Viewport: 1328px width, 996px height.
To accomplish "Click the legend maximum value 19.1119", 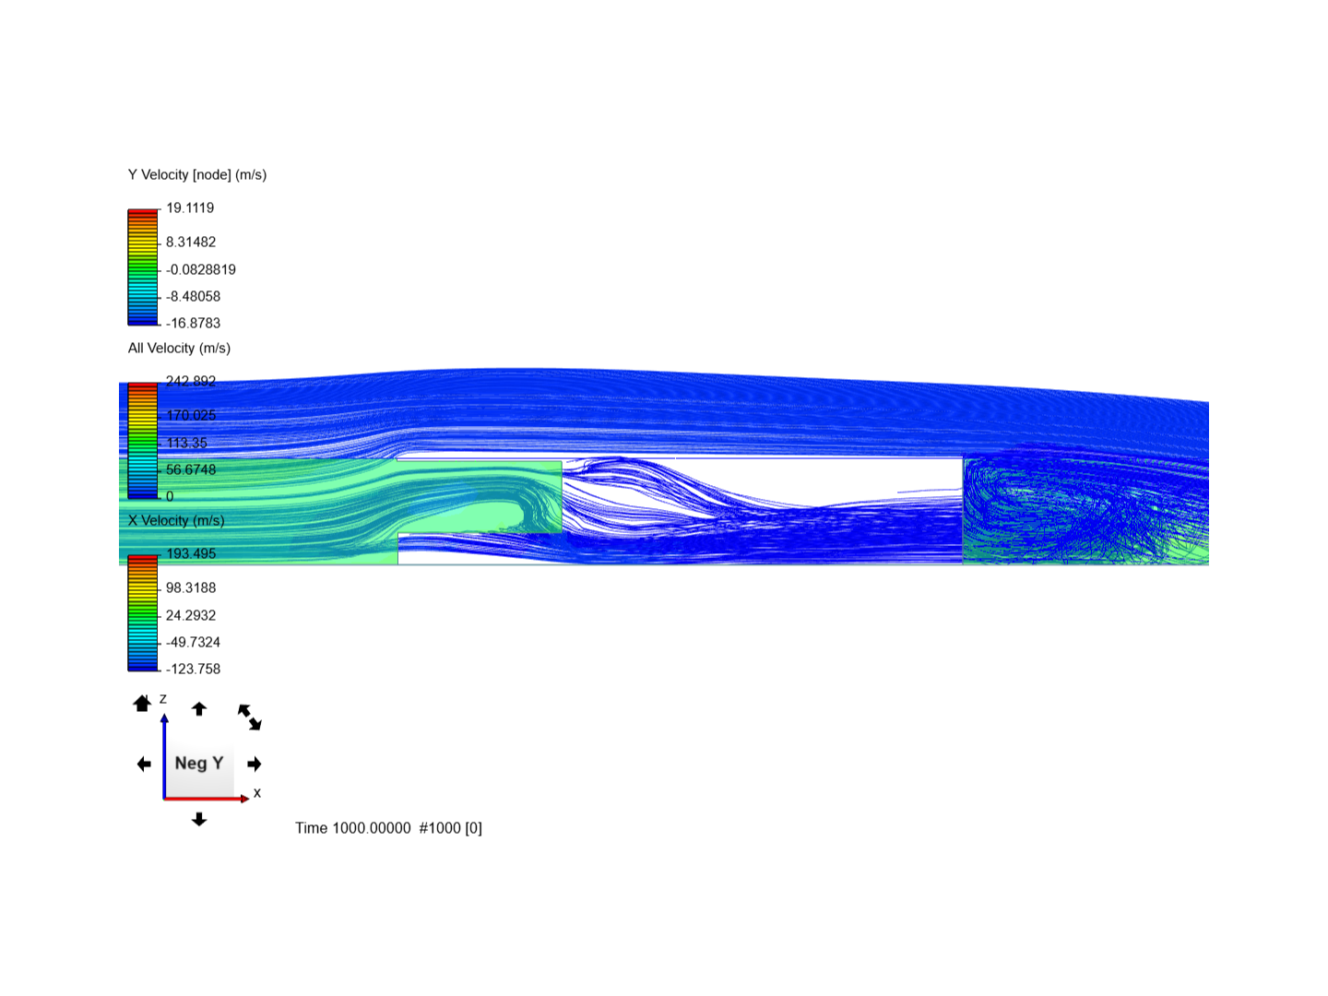I will (x=190, y=207).
